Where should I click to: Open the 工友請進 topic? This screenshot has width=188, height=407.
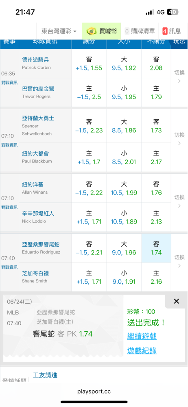click(45, 375)
